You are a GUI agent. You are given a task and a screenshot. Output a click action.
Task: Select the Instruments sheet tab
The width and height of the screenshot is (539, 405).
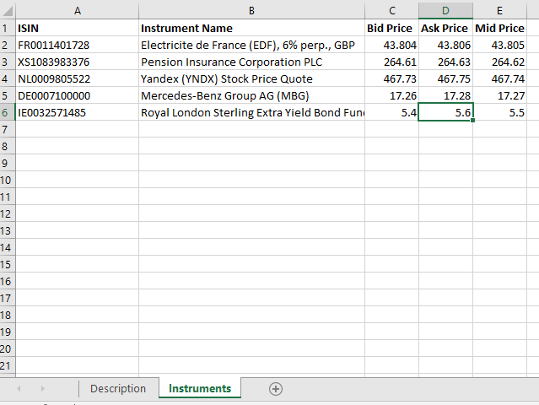pyautogui.click(x=200, y=388)
